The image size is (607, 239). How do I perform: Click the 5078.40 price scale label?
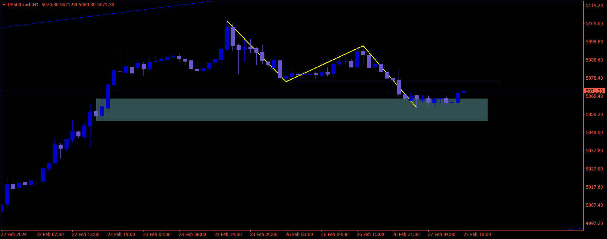[x=594, y=78]
